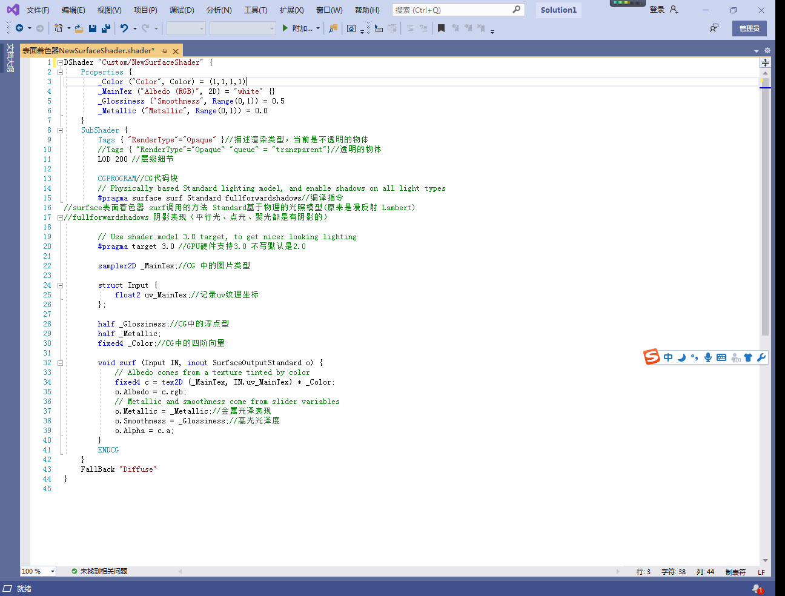Click the send feedback person icon

pyautogui.click(x=715, y=28)
